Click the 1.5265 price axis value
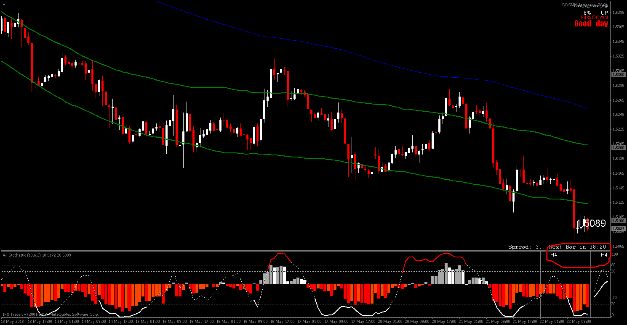 click(618, 100)
